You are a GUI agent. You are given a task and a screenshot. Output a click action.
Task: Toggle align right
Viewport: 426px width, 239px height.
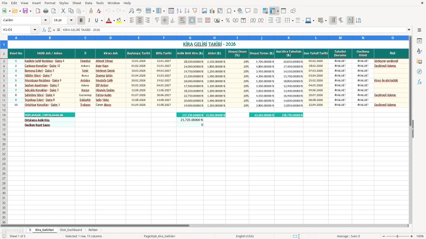click(x=147, y=21)
